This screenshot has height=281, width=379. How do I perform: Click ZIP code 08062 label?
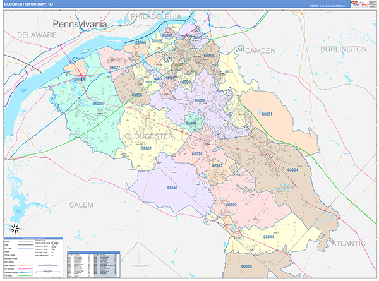pos(147,148)
